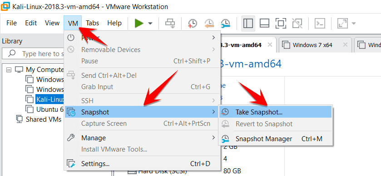The image size is (381, 176).
Task: Click the 80 GB hard disk value
Action: point(232,171)
